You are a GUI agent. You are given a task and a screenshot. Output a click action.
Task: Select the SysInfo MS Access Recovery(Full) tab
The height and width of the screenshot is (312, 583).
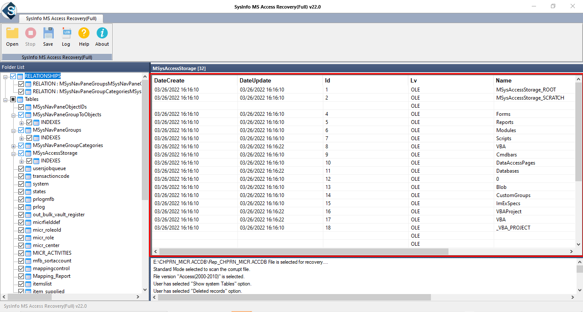pyautogui.click(x=61, y=18)
